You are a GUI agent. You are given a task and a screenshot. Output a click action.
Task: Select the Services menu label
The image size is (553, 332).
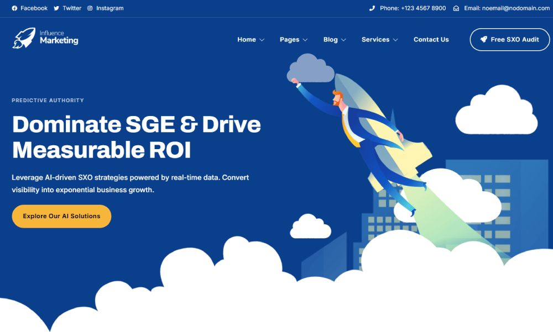tap(375, 40)
